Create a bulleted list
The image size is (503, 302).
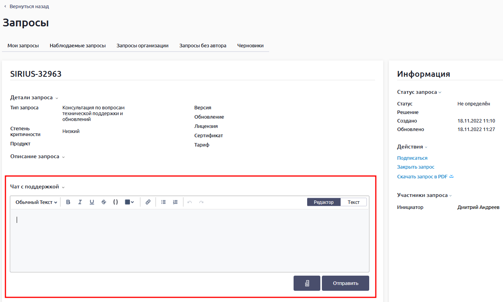pos(163,202)
